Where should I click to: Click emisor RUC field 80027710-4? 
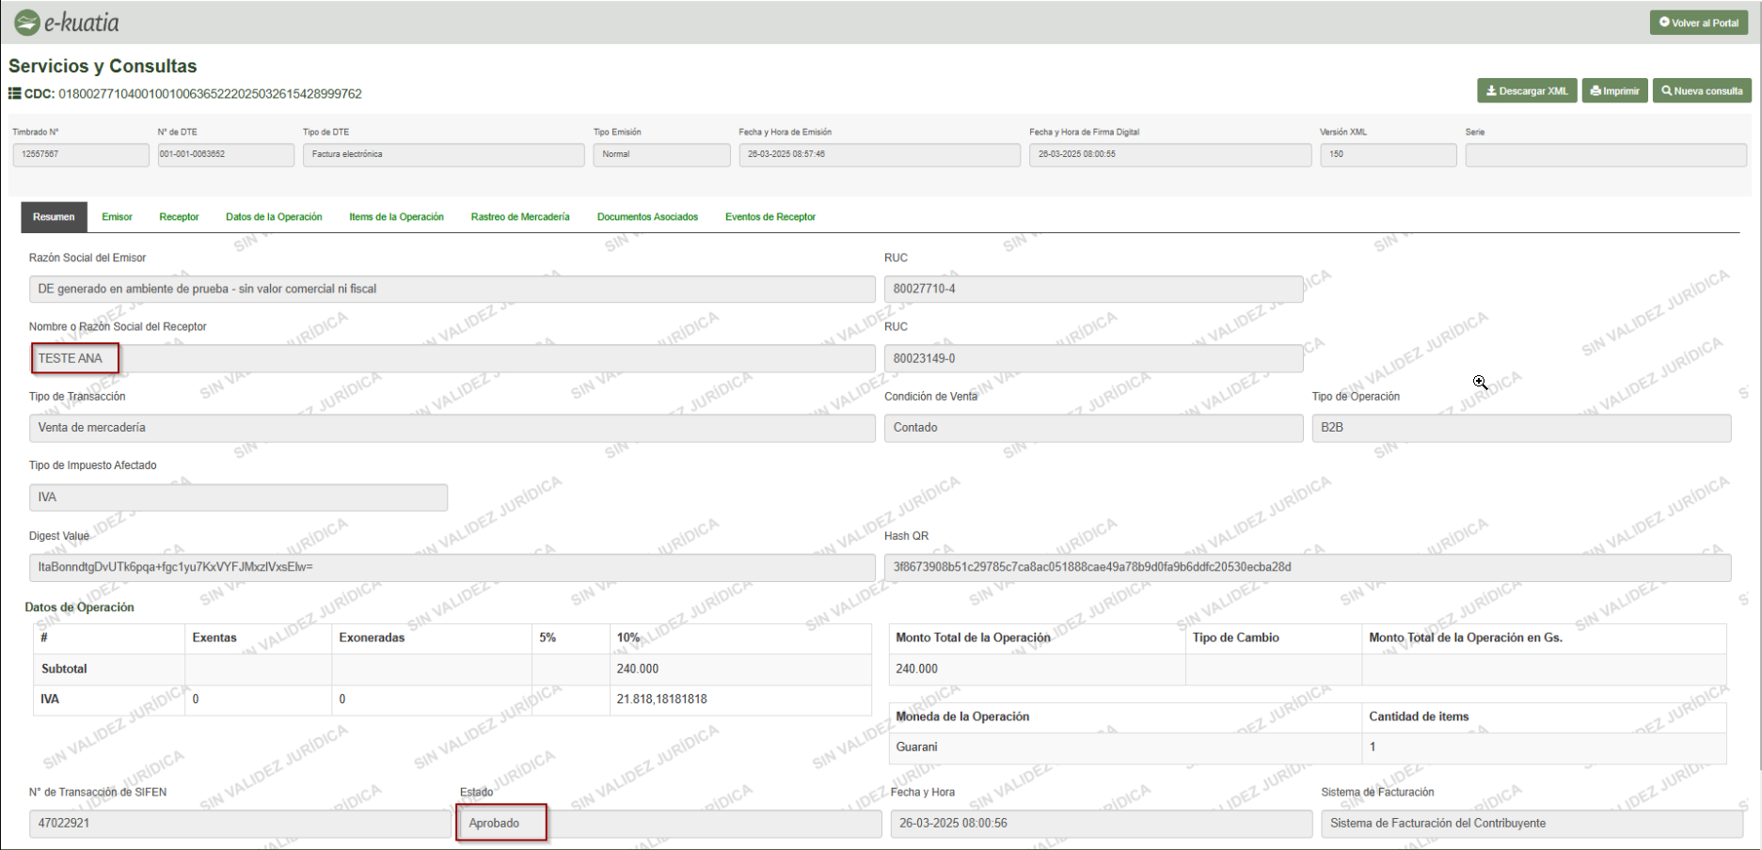[1093, 289]
